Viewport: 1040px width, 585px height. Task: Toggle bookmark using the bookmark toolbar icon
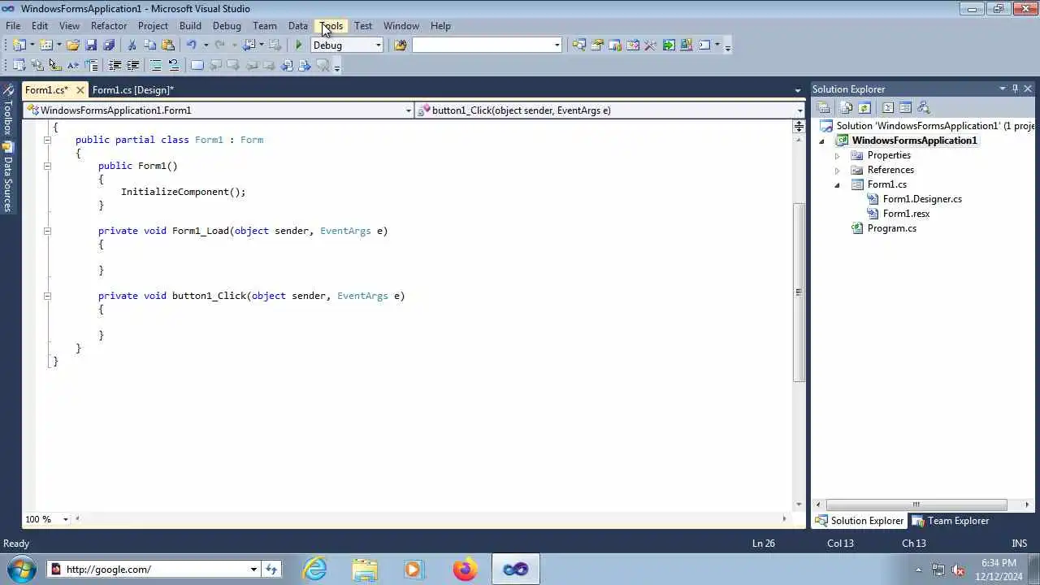tap(197, 65)
